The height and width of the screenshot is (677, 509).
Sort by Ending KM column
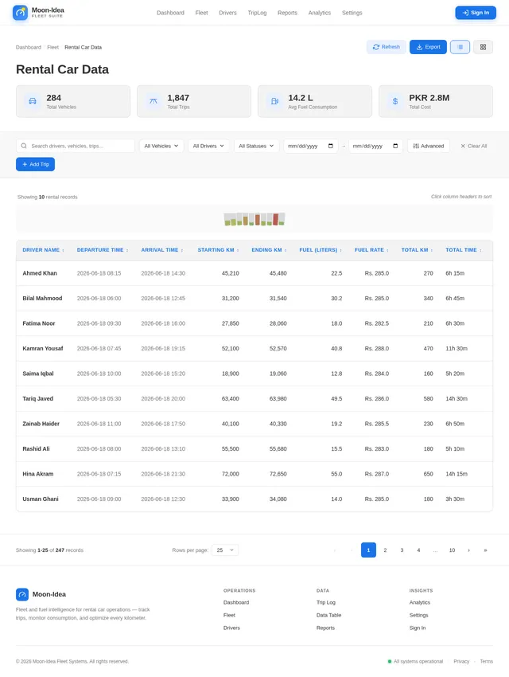point(269,250)
